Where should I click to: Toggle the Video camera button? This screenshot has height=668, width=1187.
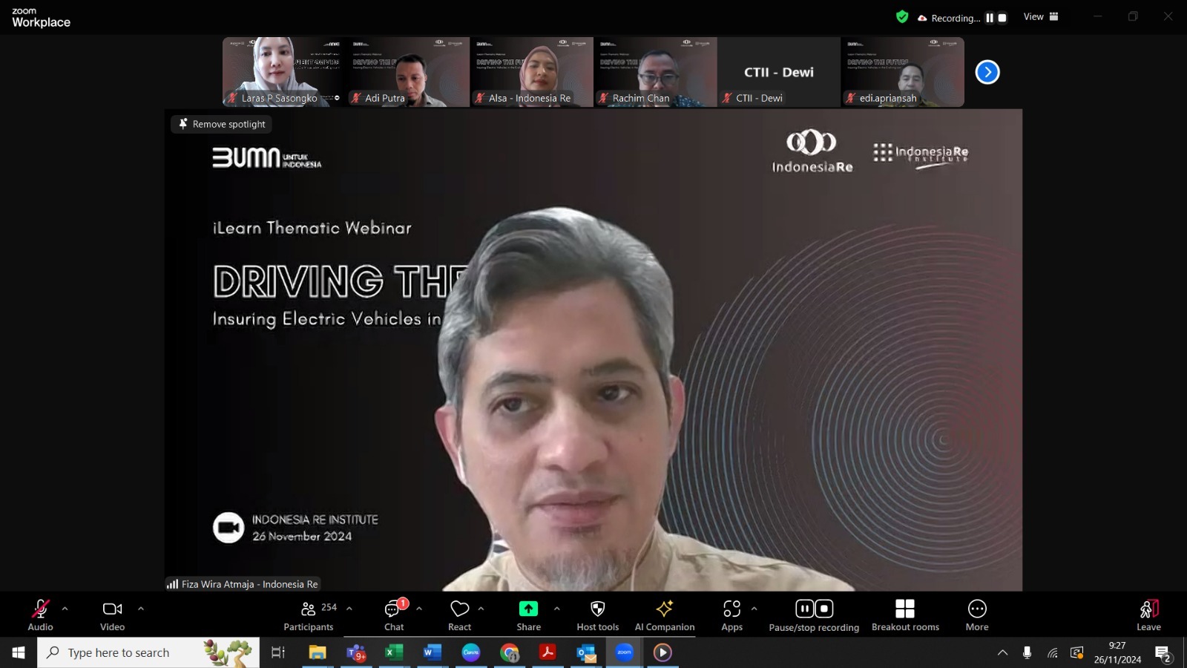tap(112, 615)
